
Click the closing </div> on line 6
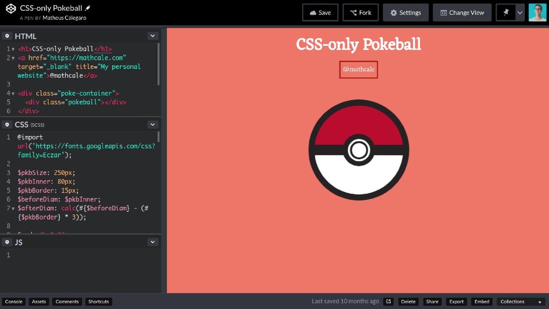pyautogui.click(x=28, y=111)
